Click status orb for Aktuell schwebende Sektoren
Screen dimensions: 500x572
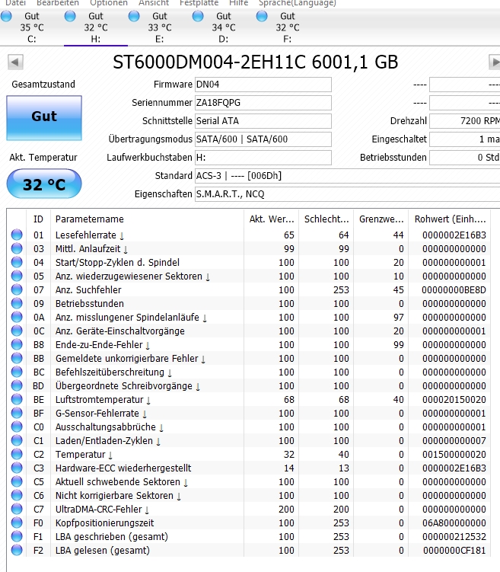tap(17, 481)
